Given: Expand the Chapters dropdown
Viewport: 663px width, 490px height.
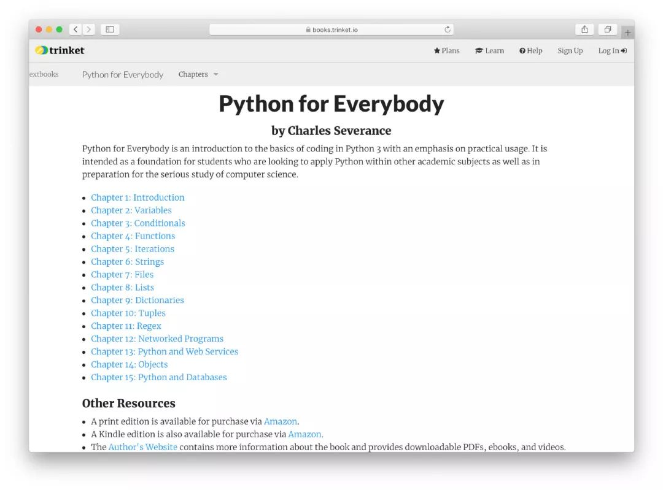Looking at the screenshot, I should pos(198,74).
